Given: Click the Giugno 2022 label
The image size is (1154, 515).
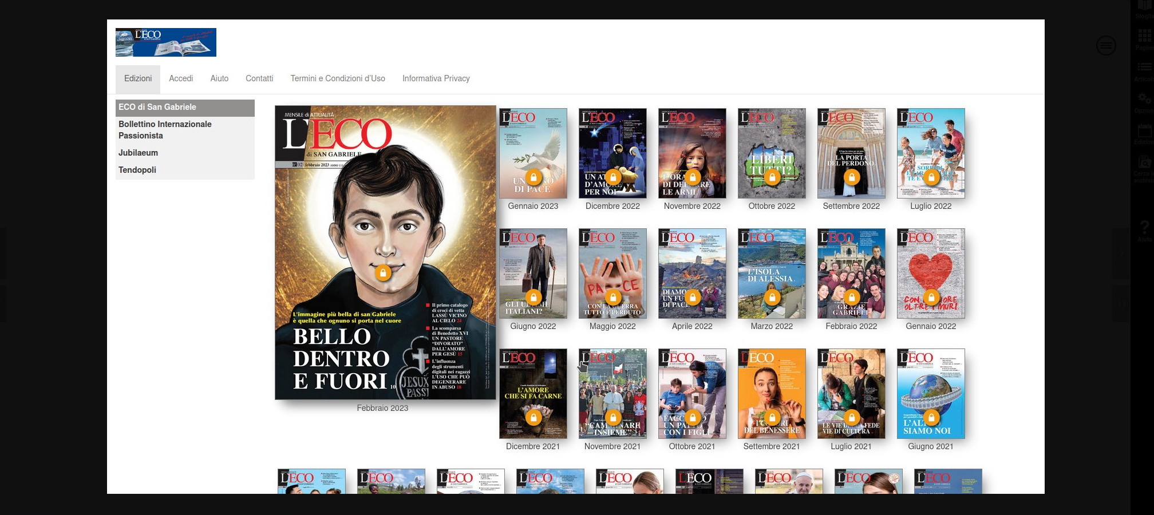Looking at the screenshot, I should (x=533, y=326).
